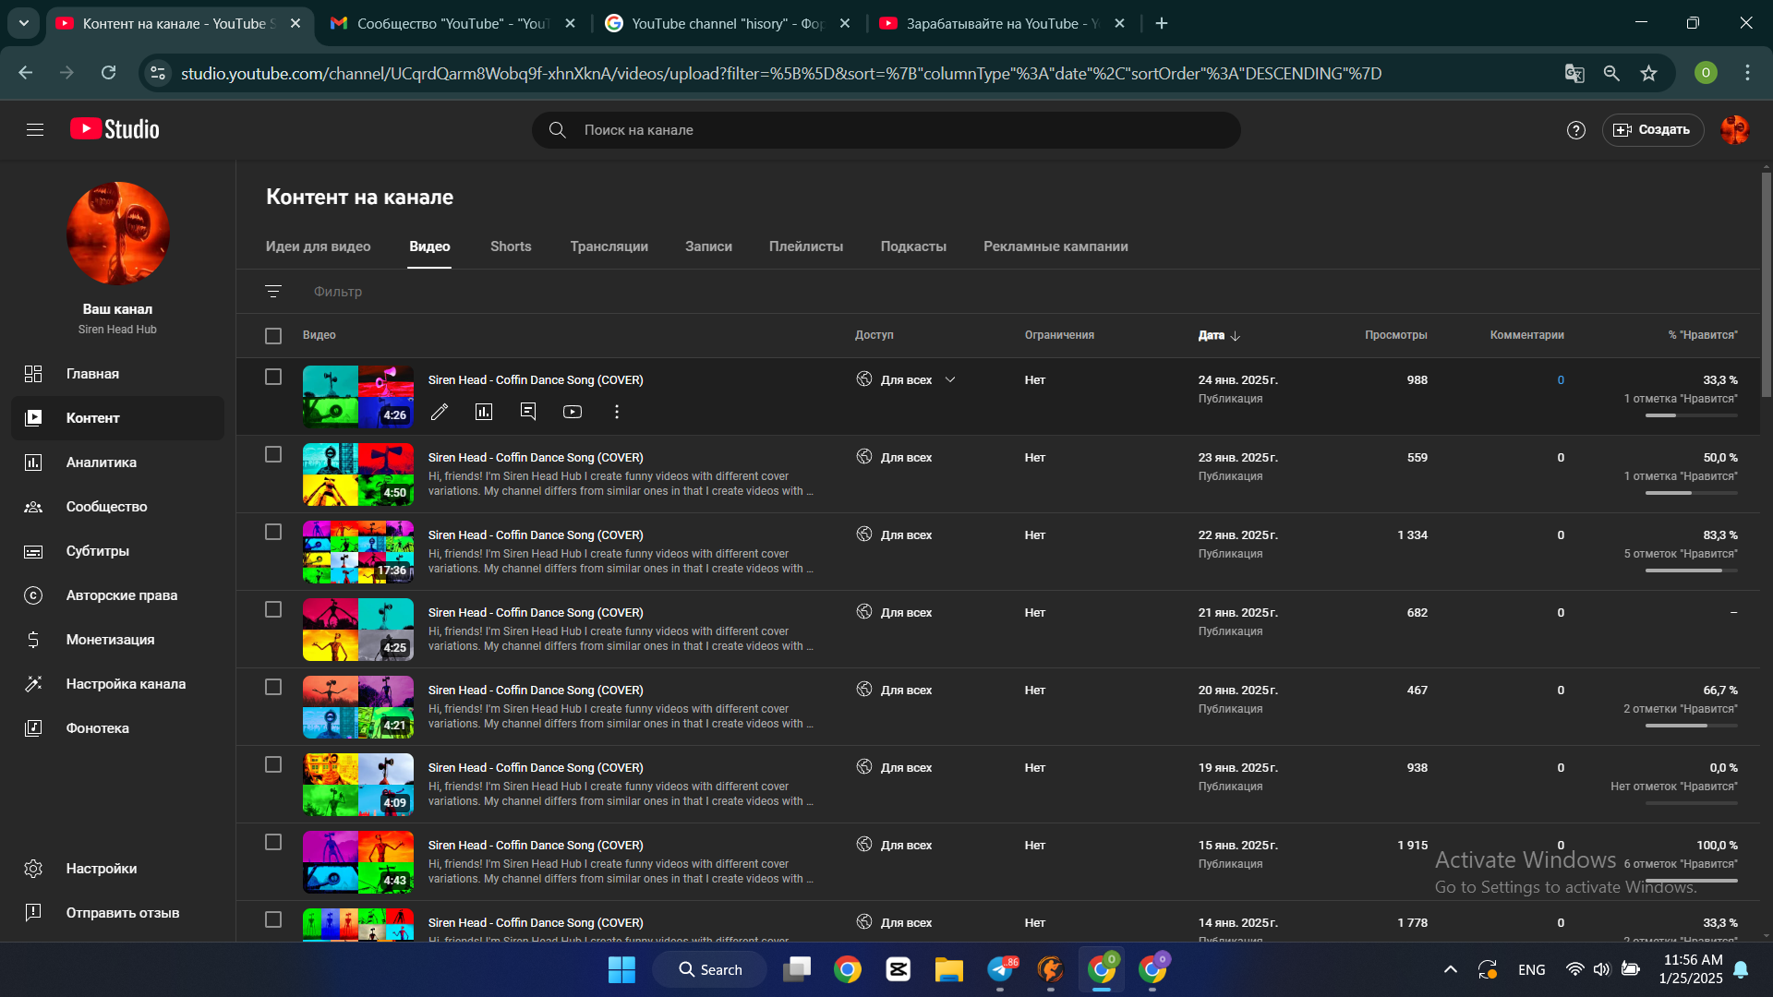
Task: Click the pencil edit icon on first video
Action: pos(440,412)
